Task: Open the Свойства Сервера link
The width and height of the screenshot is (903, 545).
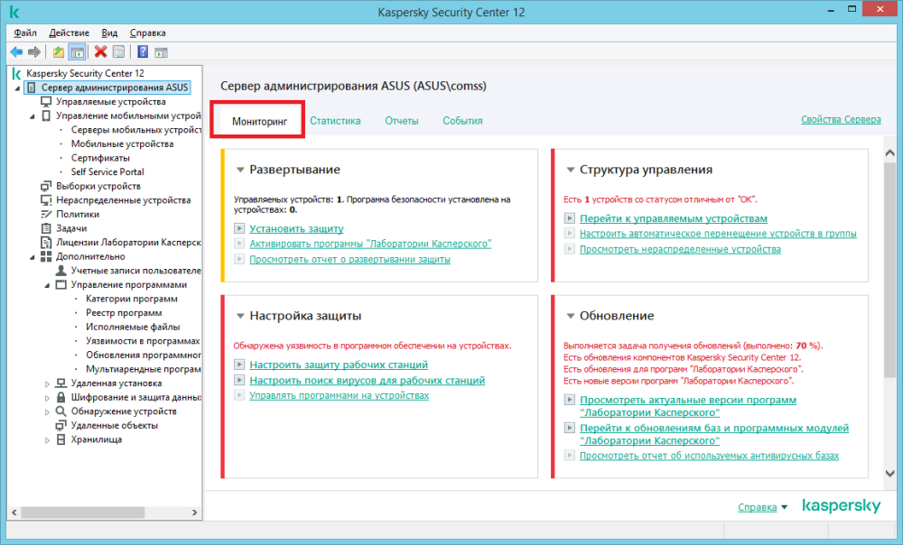Action: (841, 119)
